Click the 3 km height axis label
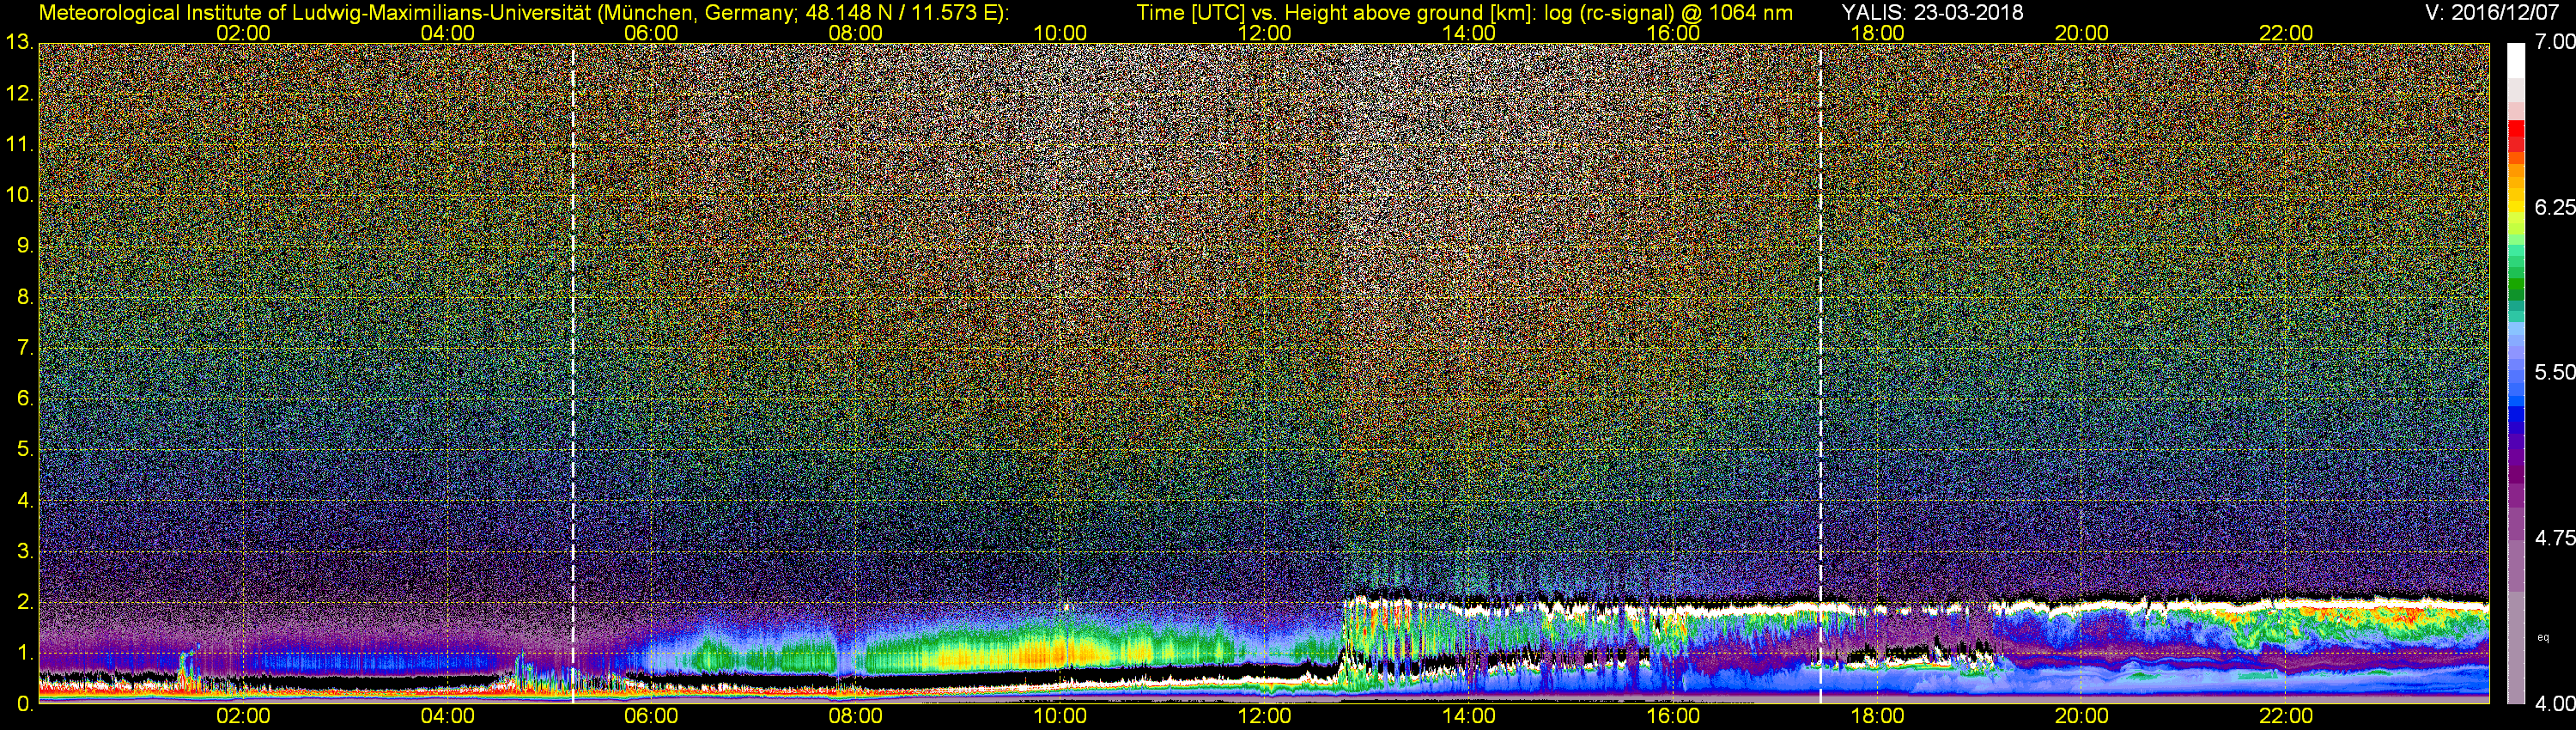 25,551
